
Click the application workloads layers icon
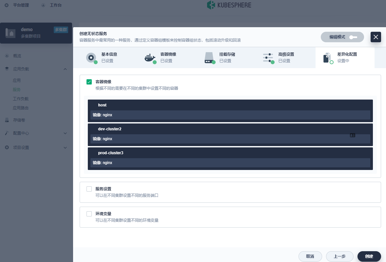7,69
